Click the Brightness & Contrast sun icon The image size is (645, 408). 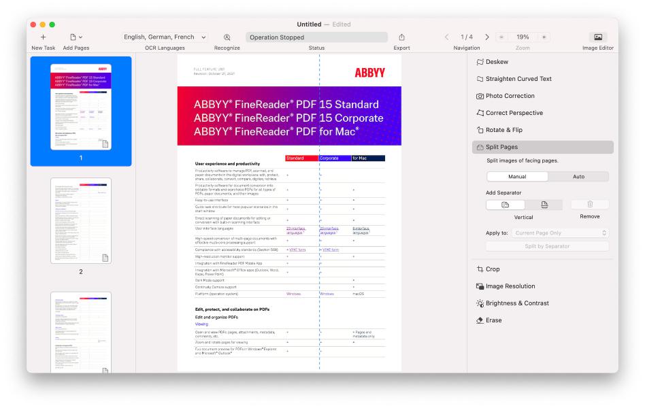[480, 303]
